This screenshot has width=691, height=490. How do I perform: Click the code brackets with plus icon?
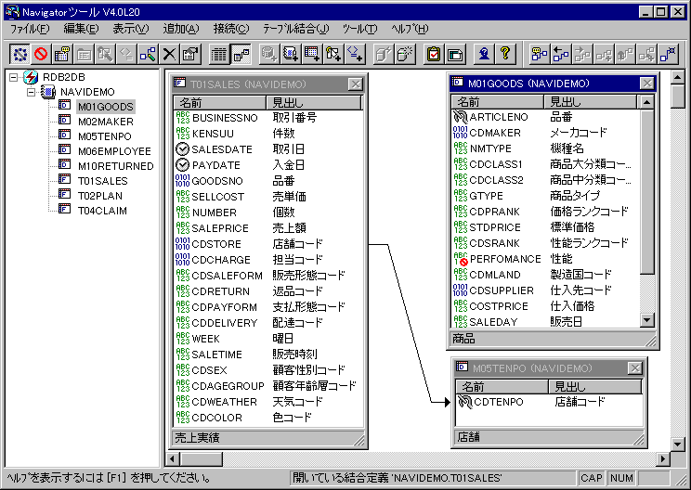pos(355,54)
